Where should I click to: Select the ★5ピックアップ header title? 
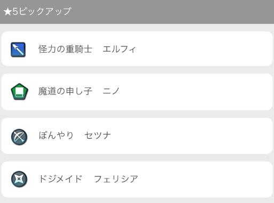point(37,11)
